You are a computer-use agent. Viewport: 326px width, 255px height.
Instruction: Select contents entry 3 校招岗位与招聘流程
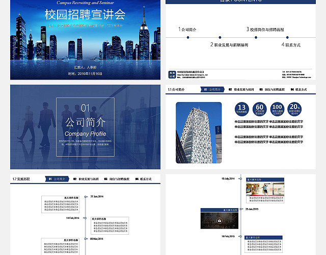point(265,30)
